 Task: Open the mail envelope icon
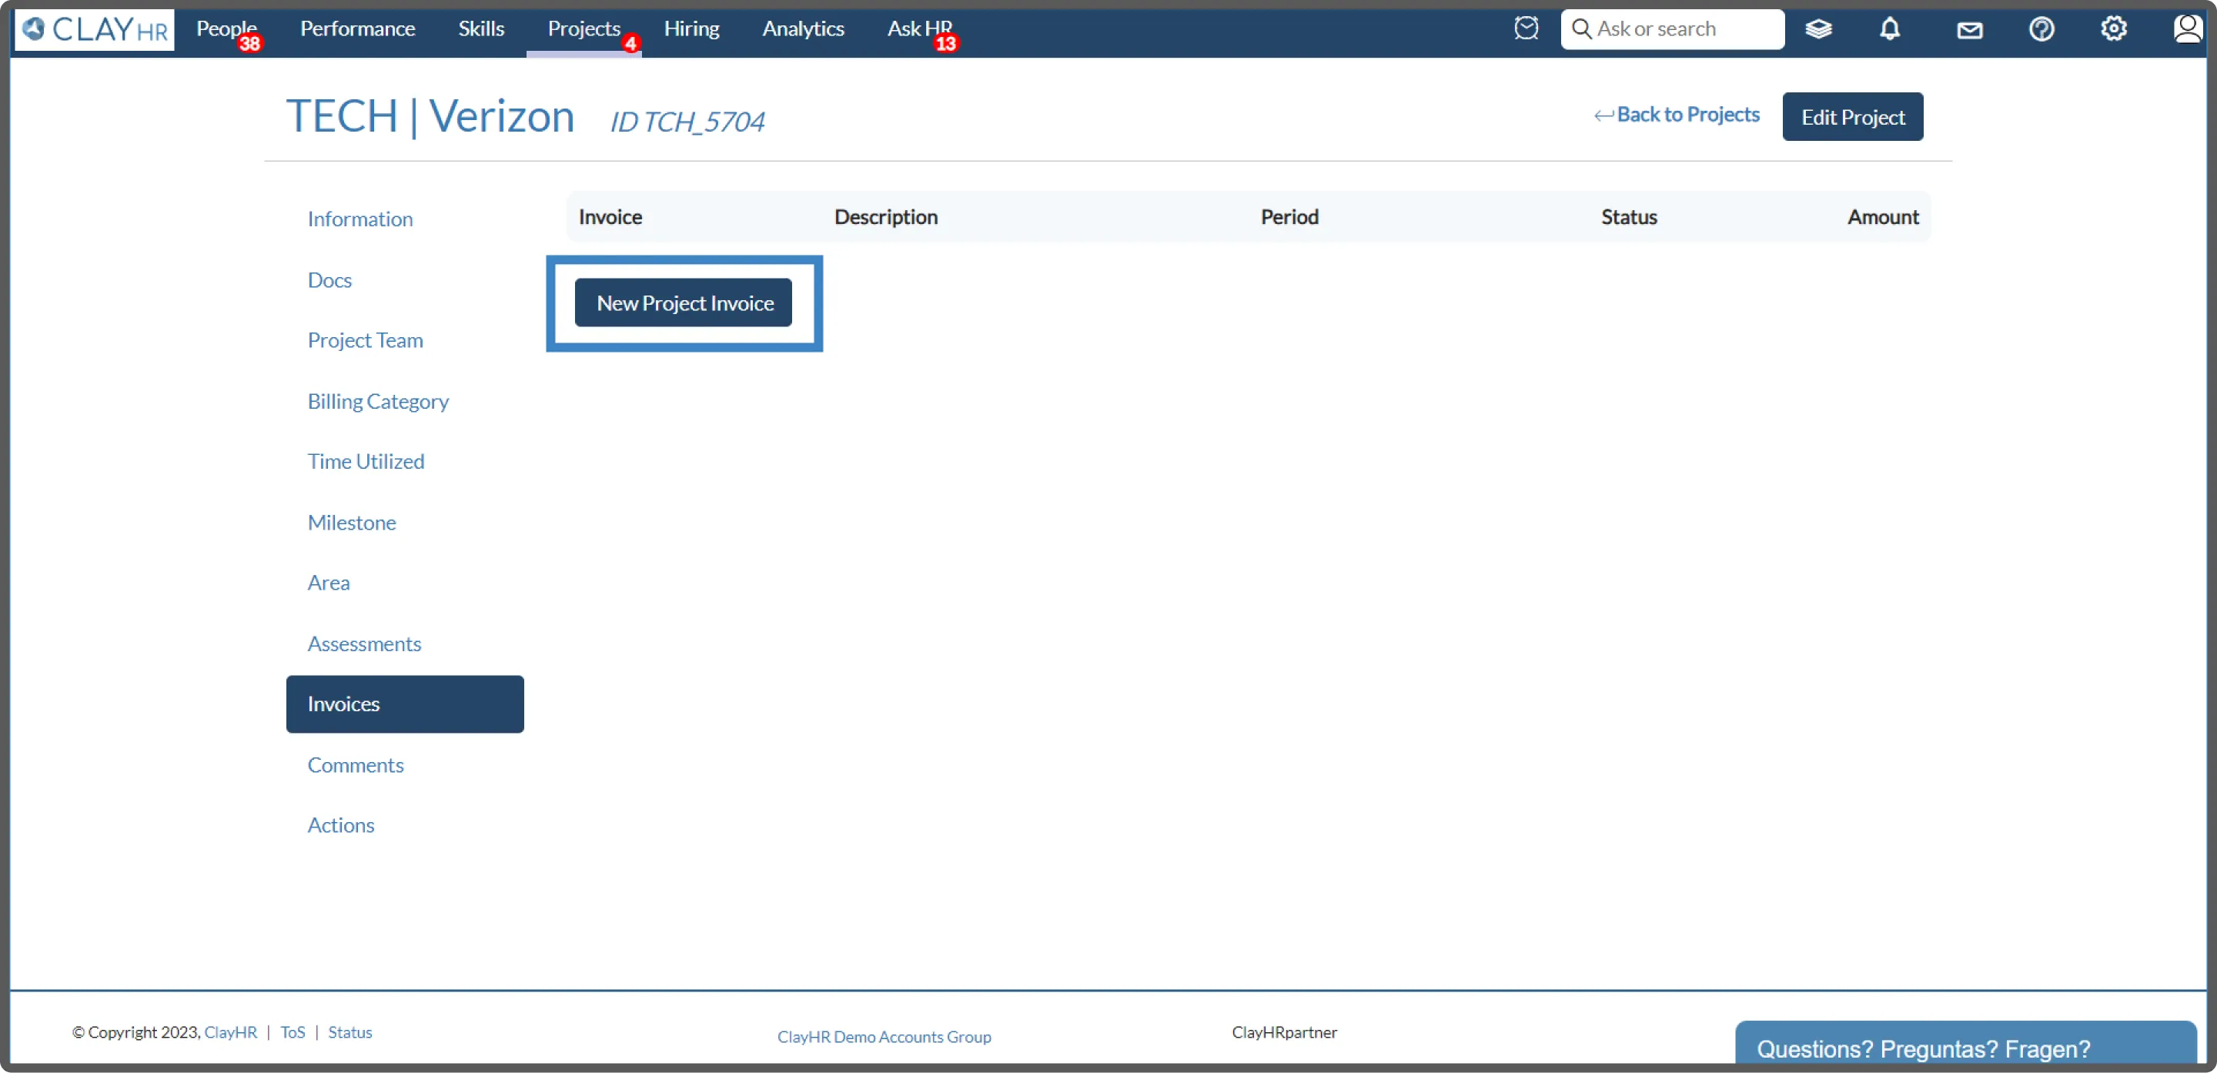pyautogui.click(x=1969, y=30)
